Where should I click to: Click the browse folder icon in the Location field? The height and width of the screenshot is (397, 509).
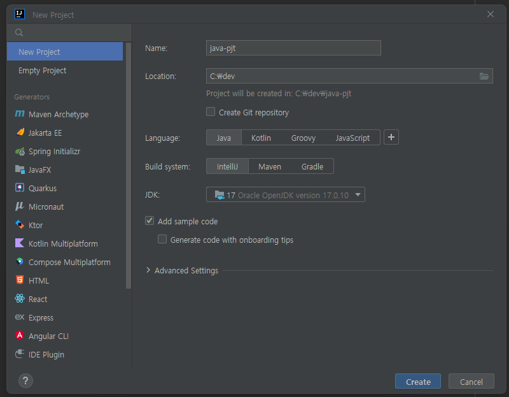coord(484,76)
